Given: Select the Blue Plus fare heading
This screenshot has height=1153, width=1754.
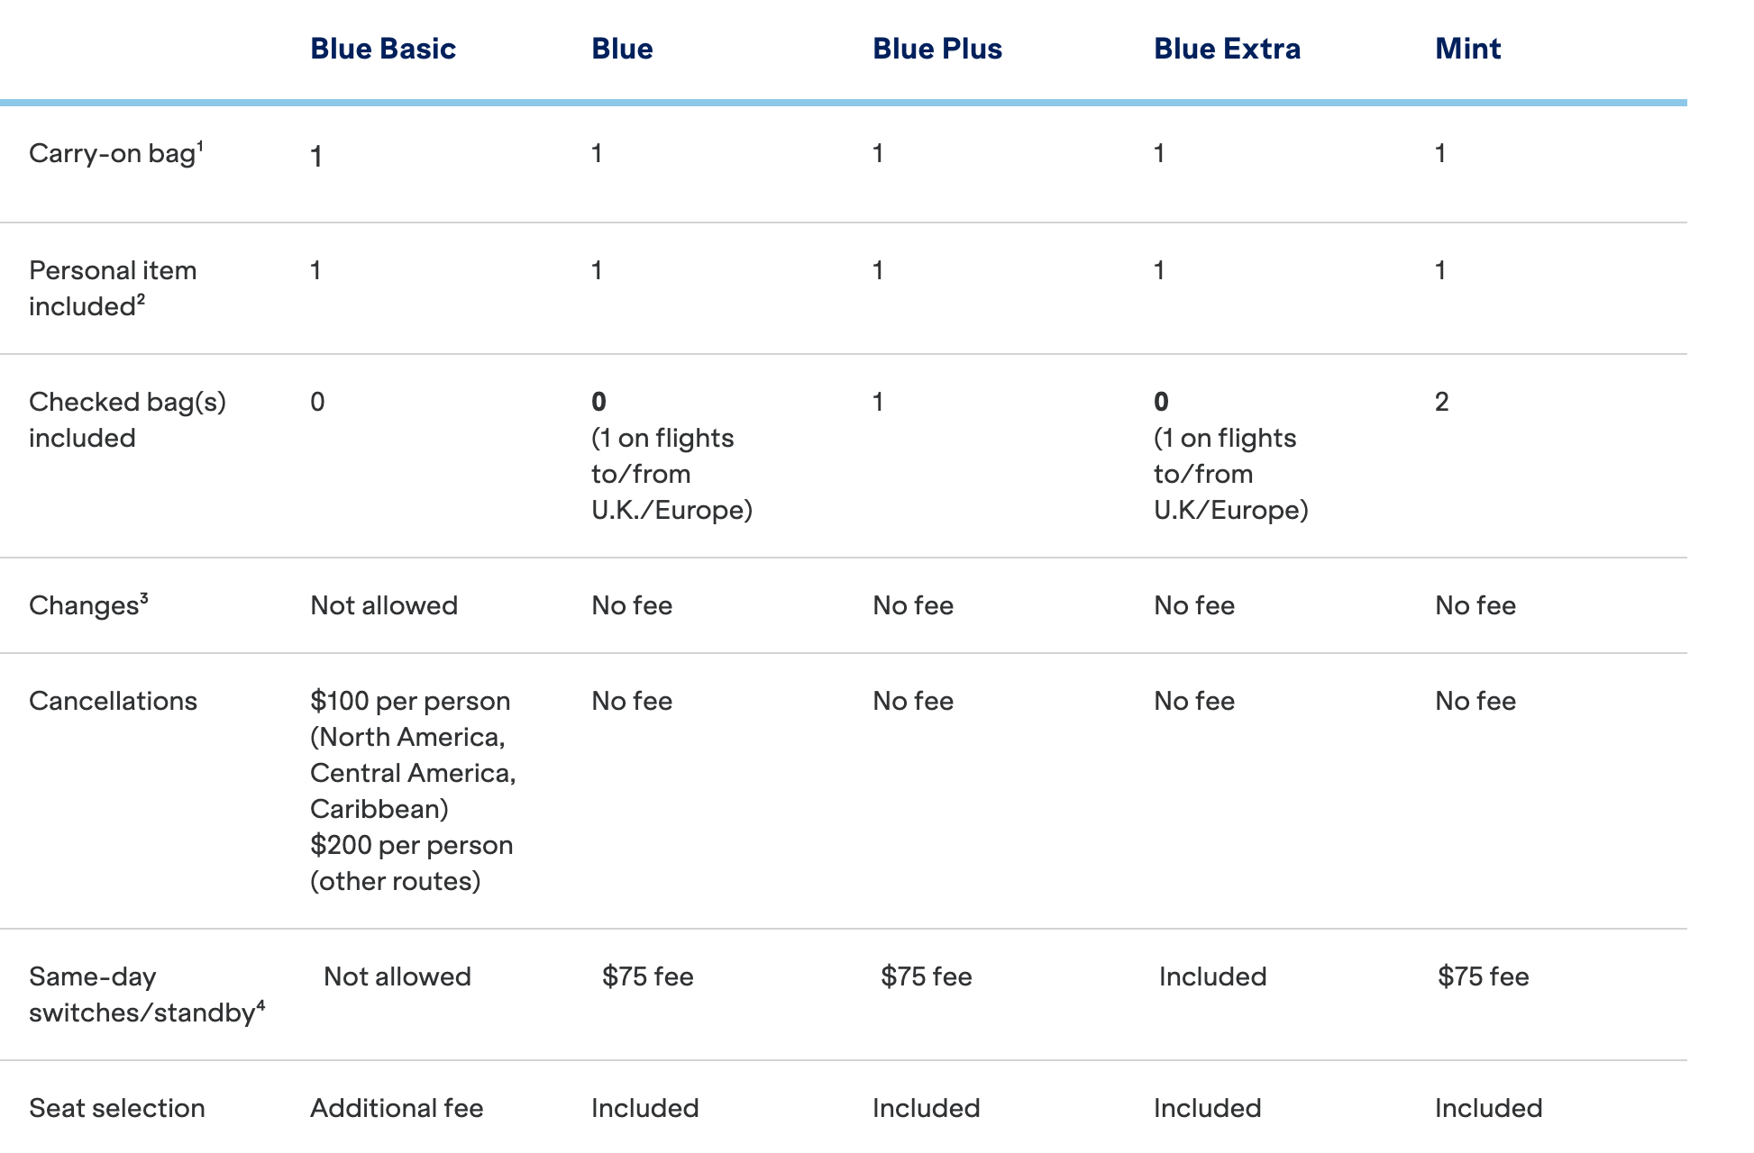Looking at the screenshot, I should coord(936,49).
